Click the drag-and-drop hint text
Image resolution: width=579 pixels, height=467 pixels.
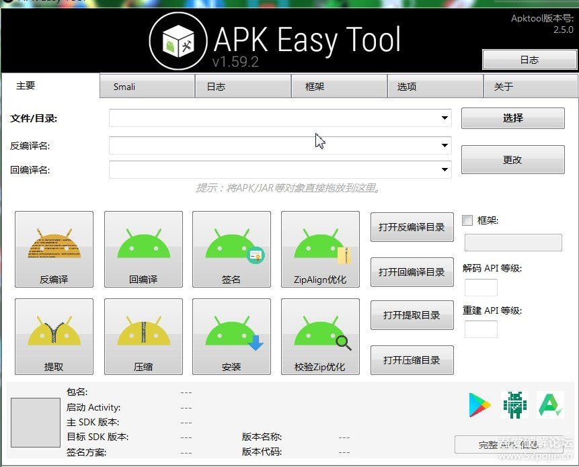(288, 188)
